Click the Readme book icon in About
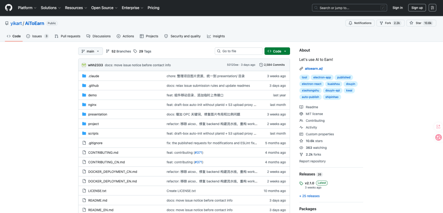 click(x=301, y=107)
